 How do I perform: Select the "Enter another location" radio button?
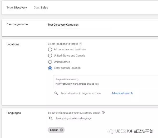point(50,68)
